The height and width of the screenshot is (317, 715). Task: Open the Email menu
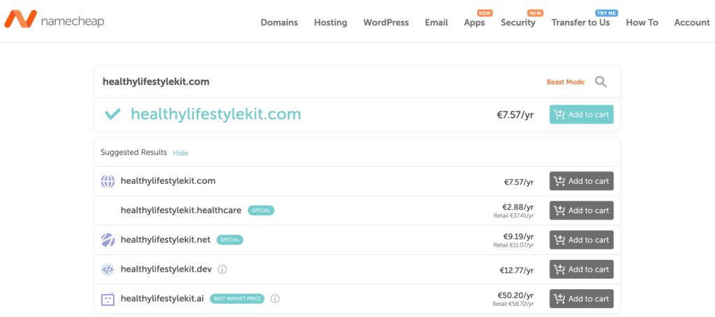point(436,22)
